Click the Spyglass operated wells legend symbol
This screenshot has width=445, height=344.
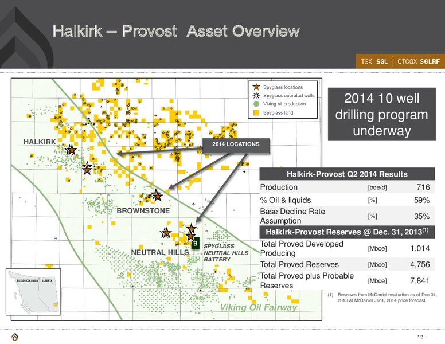[256, 95]
